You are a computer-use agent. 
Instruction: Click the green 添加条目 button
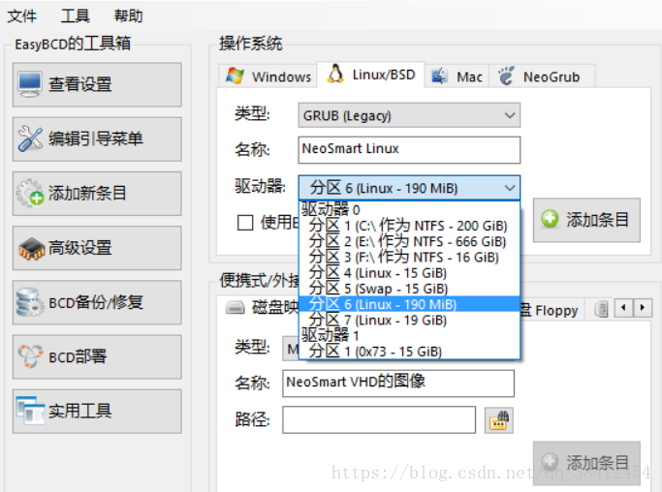click(x=586, y=220)
